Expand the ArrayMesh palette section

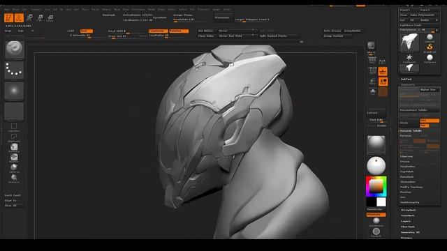[x=409, y=210]
